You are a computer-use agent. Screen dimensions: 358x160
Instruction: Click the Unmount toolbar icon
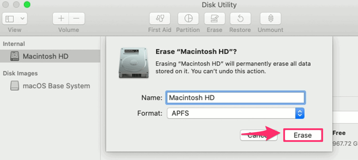click(270, 19)
